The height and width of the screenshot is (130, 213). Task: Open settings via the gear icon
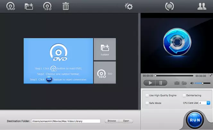click(129, 6)
